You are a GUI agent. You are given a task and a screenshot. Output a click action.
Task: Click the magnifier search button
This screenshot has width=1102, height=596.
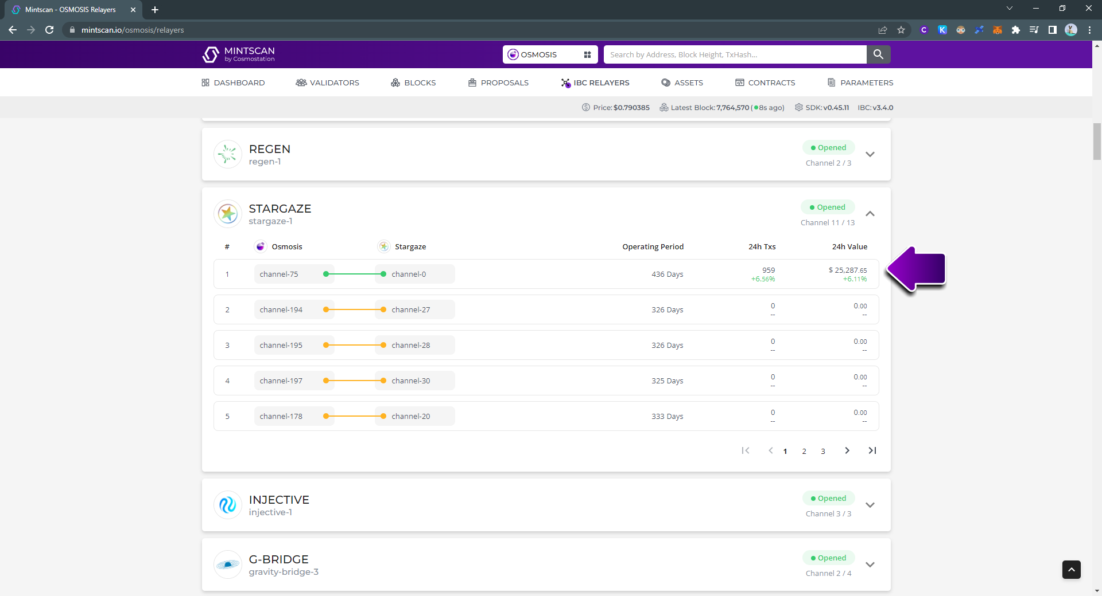[878, 54]
